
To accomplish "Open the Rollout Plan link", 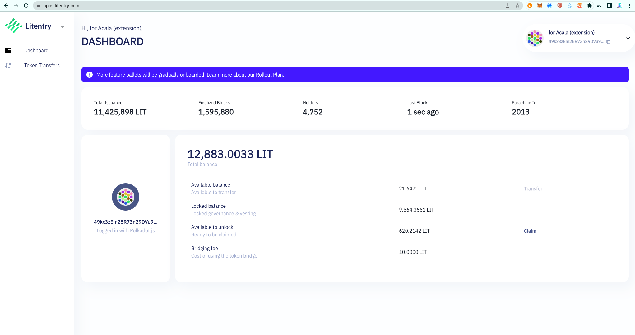I will (x=269, y=75).
